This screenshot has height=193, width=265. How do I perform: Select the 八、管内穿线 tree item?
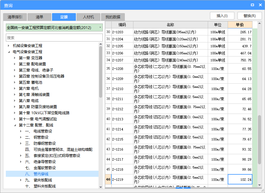coord(41,174)
